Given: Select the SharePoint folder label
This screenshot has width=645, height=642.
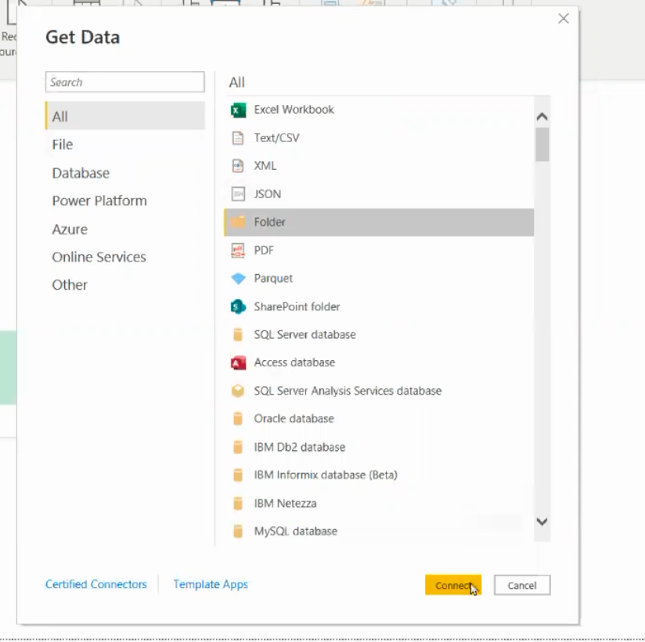Looking at the screenshot, I should click(297, 307).
